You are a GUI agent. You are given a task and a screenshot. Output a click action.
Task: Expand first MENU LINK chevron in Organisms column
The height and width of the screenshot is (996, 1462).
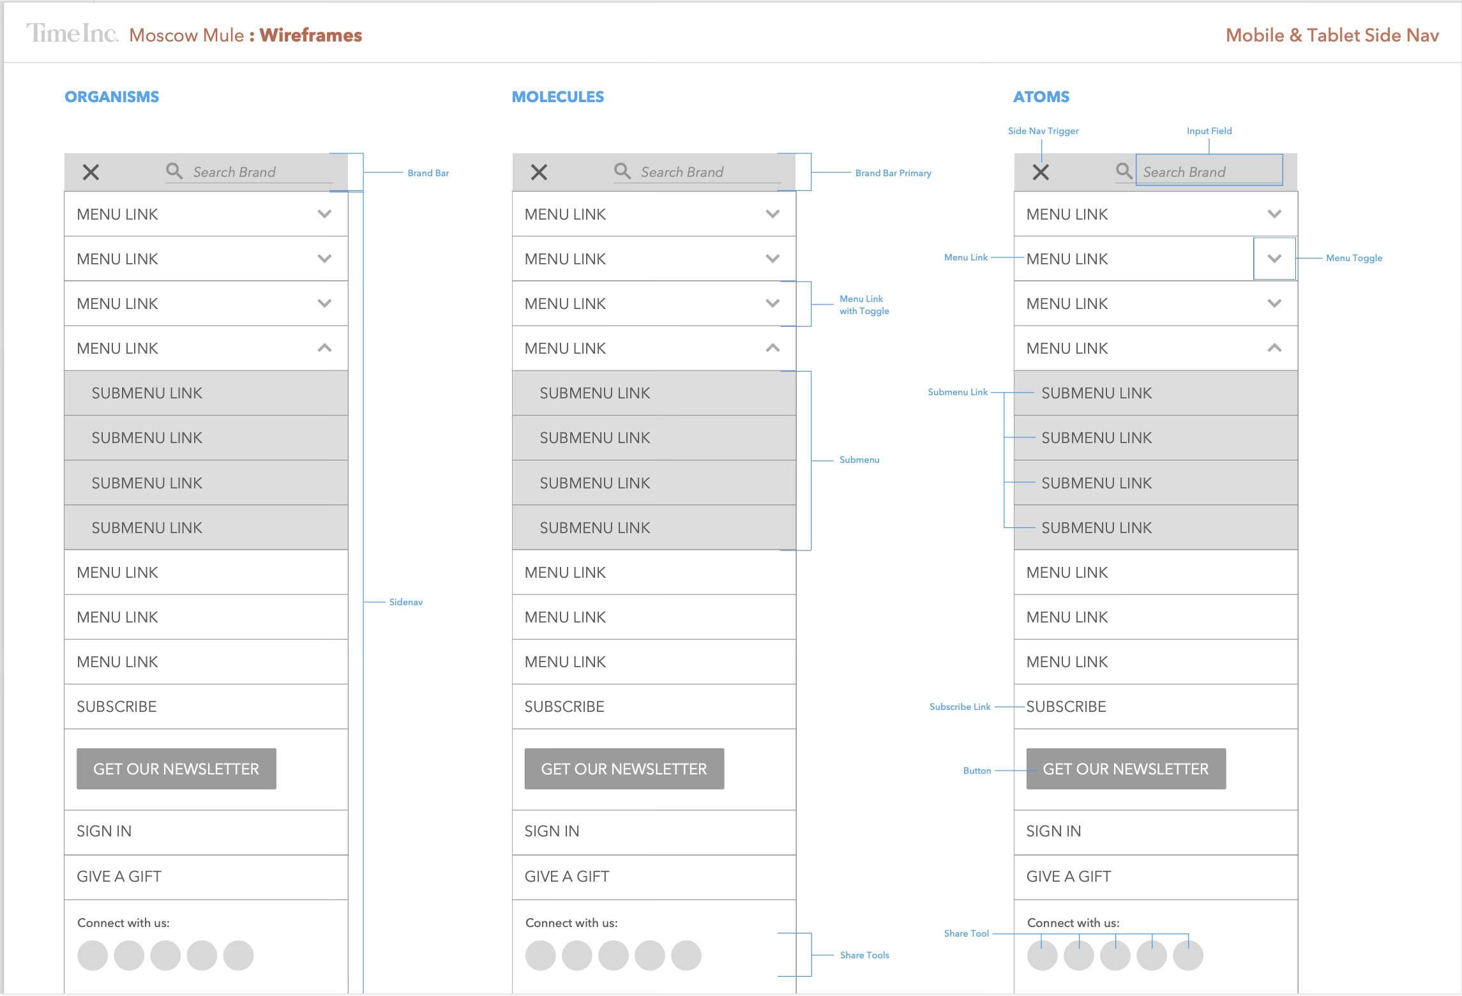point(324,214)
